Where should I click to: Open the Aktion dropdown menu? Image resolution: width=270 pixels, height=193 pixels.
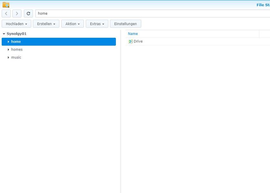(x=73, y=24)
